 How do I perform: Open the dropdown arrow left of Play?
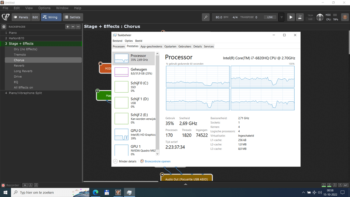[x=281, y=17]
